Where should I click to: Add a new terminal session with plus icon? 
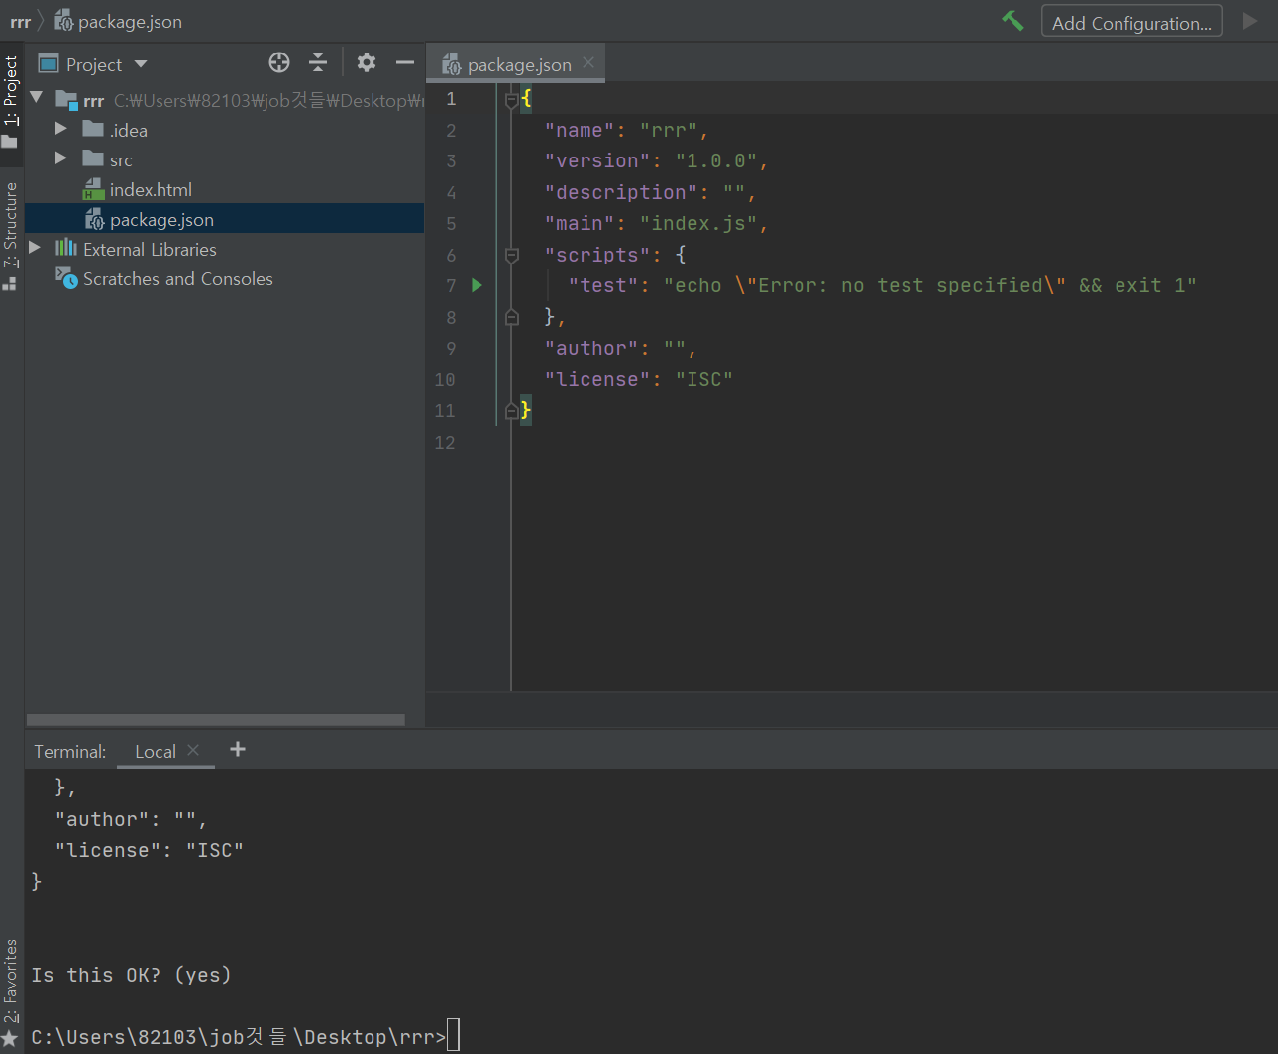point(238,749)
